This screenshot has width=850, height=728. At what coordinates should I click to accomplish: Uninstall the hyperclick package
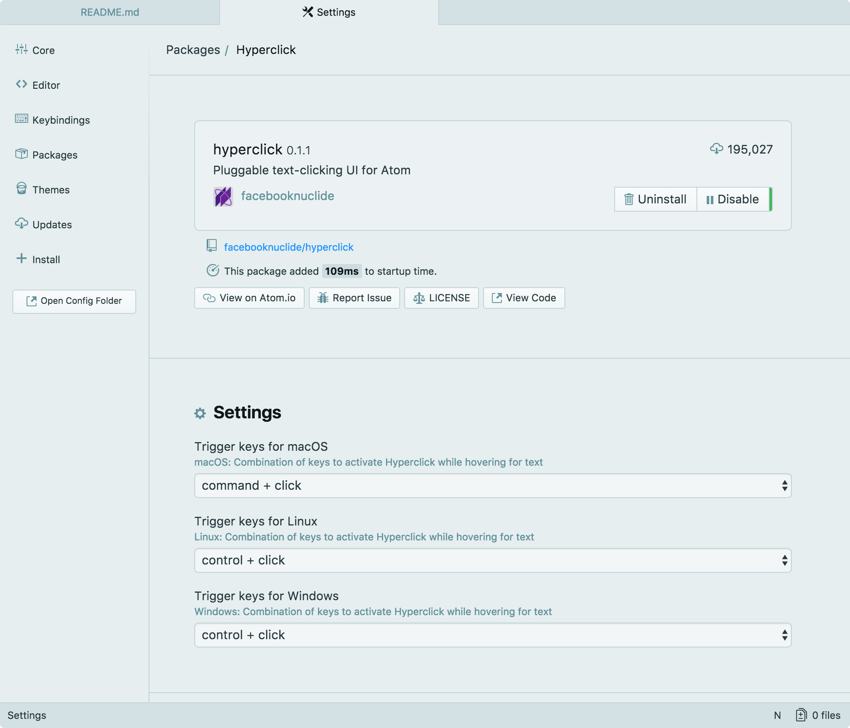coord(655,199)
